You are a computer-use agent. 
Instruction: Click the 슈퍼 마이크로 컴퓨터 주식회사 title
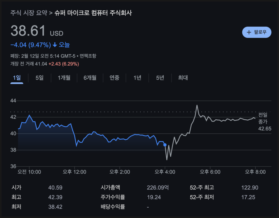93,13
